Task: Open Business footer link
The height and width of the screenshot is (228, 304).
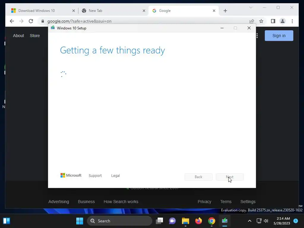Action: (x=86, y=202)
